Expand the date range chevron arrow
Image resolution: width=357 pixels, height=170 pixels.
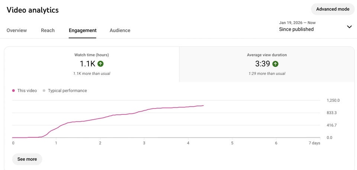tap(349, 27)
